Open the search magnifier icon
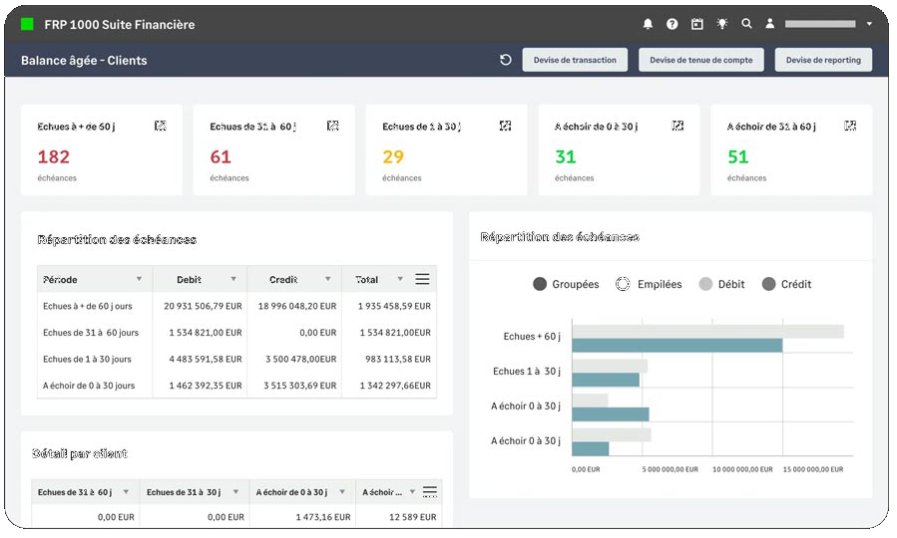The image size is (897, 538). pyautogui.click(x=746, y=24)
